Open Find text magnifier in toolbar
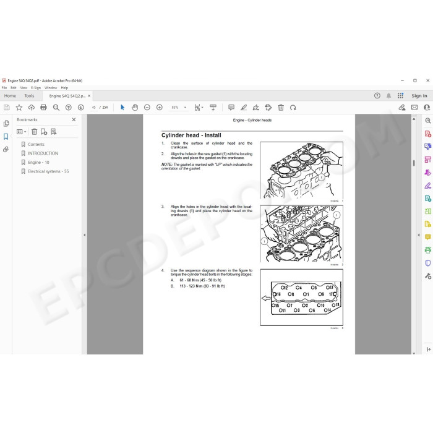This screenshot has height=433, width=433. pyautogui.click(x=56, y=108)
